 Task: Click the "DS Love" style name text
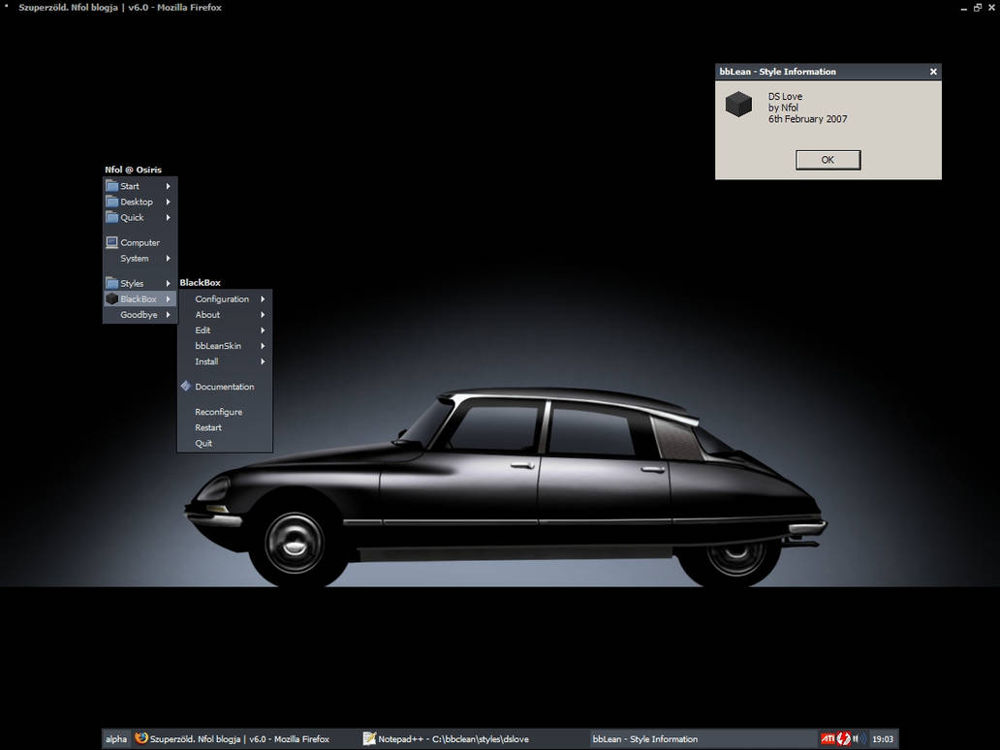(x=785, y=96)
